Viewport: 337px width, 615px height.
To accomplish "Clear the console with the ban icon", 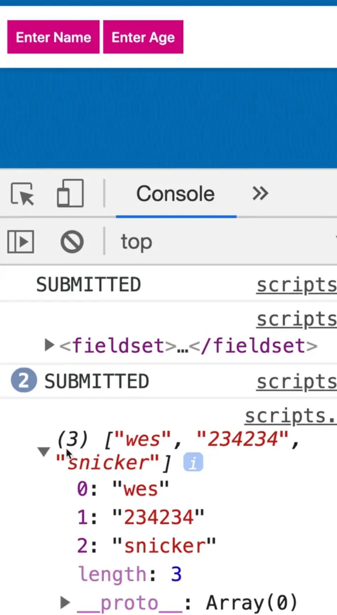I will 72,242.
